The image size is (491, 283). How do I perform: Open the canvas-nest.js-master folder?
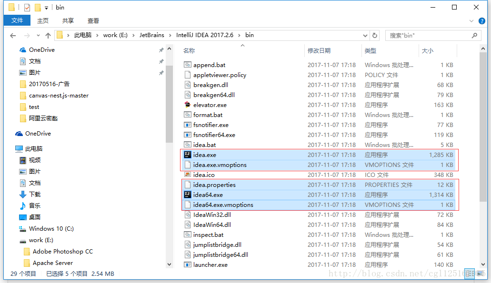[54, 96]
